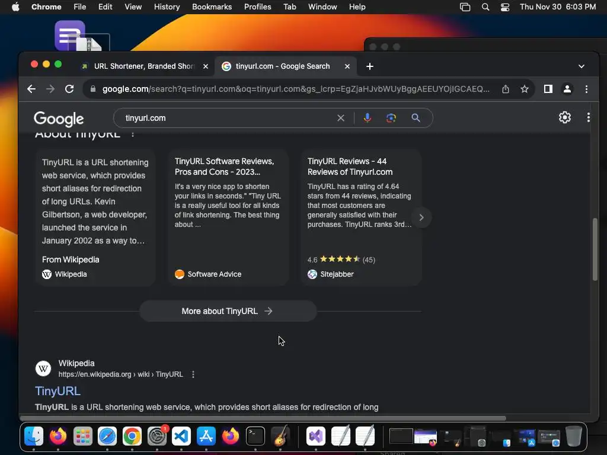Open the Firefox icon beside Finder
607x455 pixels.
[58, 436]
